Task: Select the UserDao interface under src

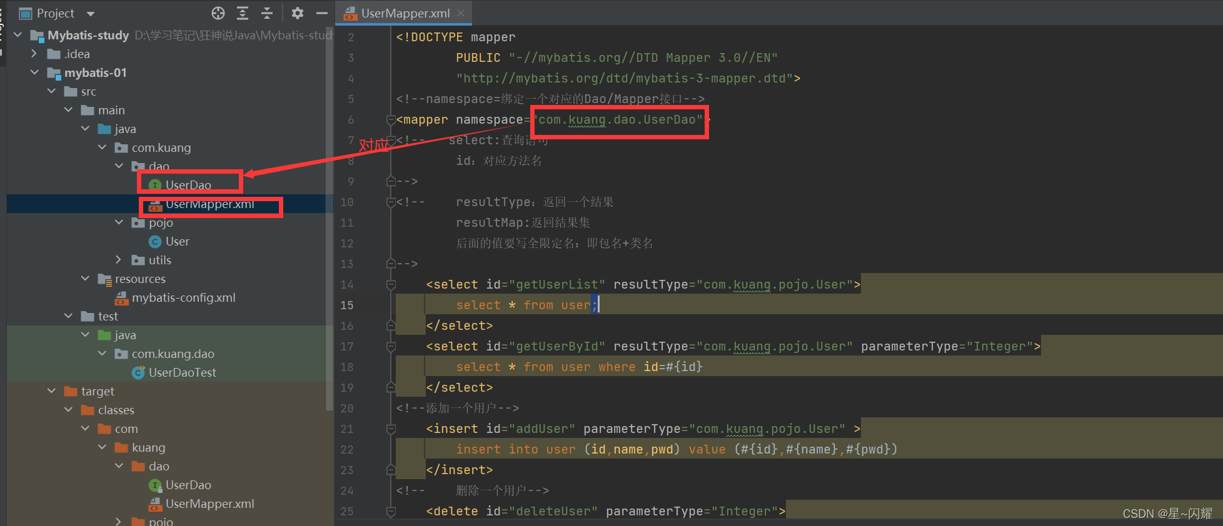Action: point(188,185)
